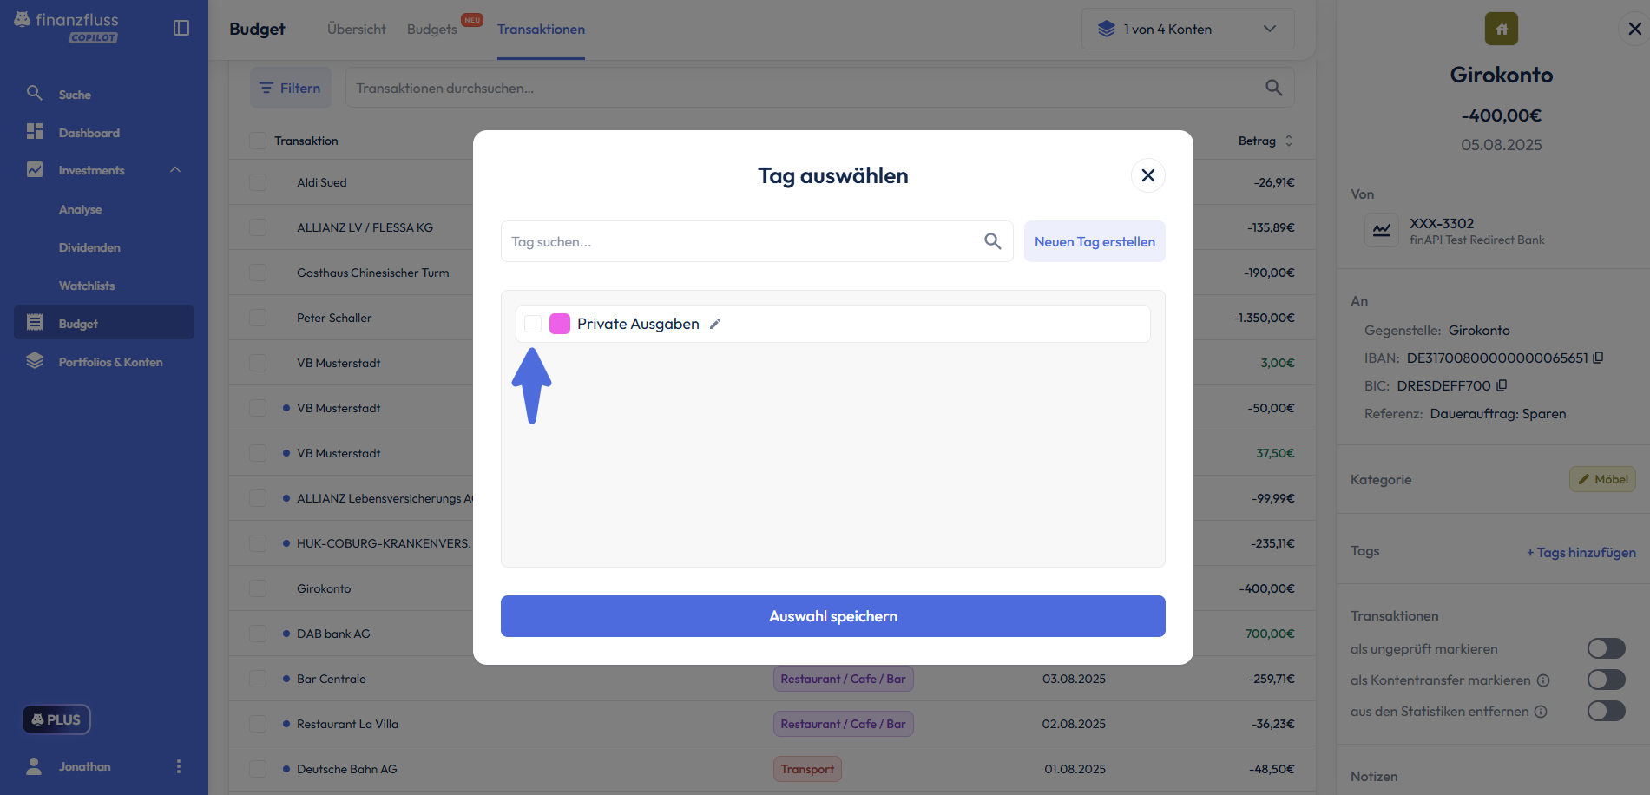Open the '1 von 4 Konten' dropdown
This screenshot has height=795, width=1650.
click(1187, 29)
